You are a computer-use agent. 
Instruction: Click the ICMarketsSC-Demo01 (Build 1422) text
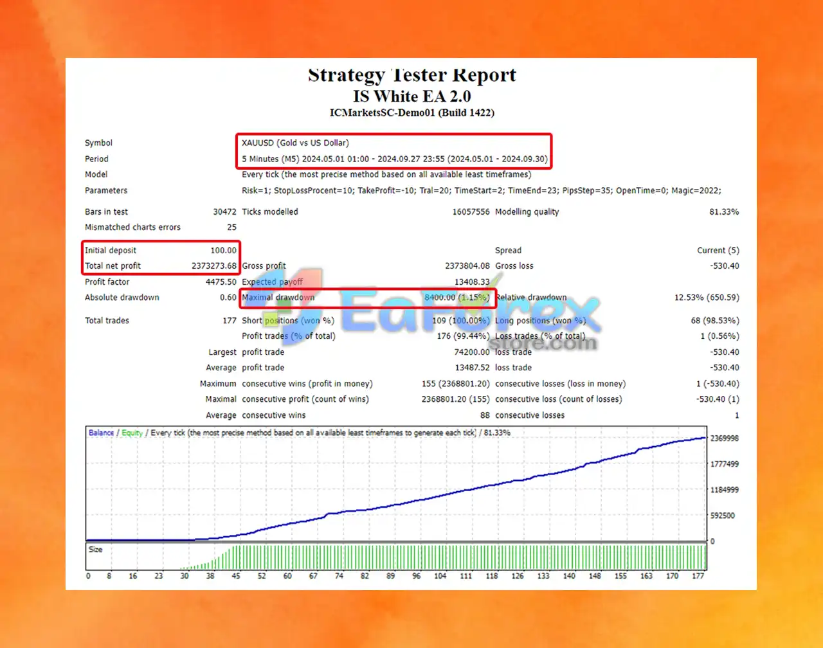click(412, 113)
